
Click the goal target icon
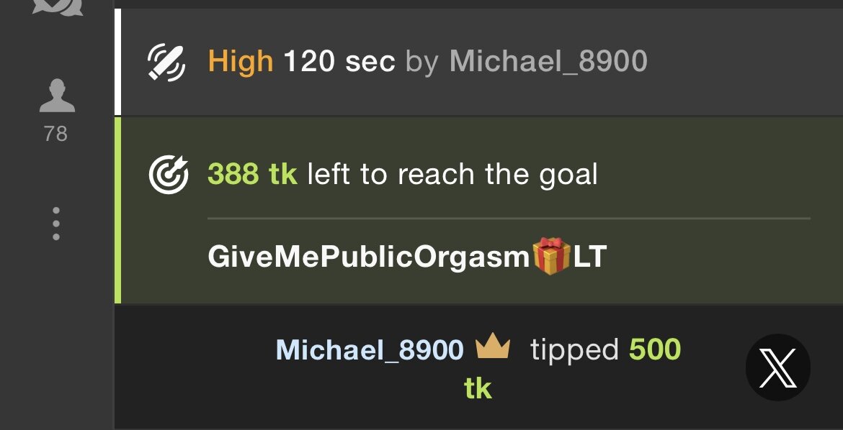coord(169,175)
